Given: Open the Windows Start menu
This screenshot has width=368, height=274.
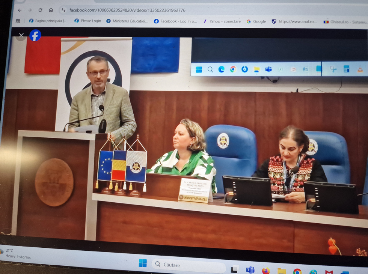Looking at the screenshot, I should 143,263.
